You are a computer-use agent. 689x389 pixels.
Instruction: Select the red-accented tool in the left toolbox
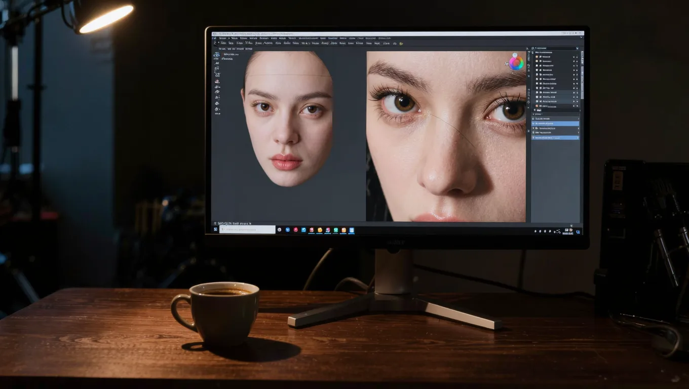tap(217, 82)
